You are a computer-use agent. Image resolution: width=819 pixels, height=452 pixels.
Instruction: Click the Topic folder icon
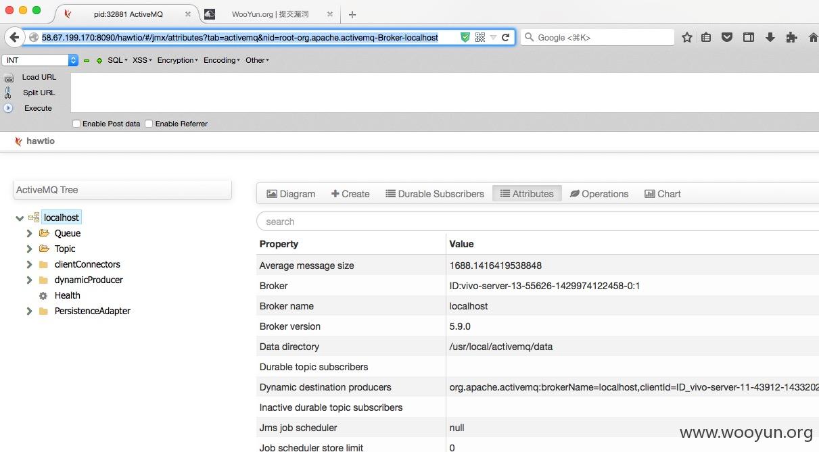tap(44, 249)
